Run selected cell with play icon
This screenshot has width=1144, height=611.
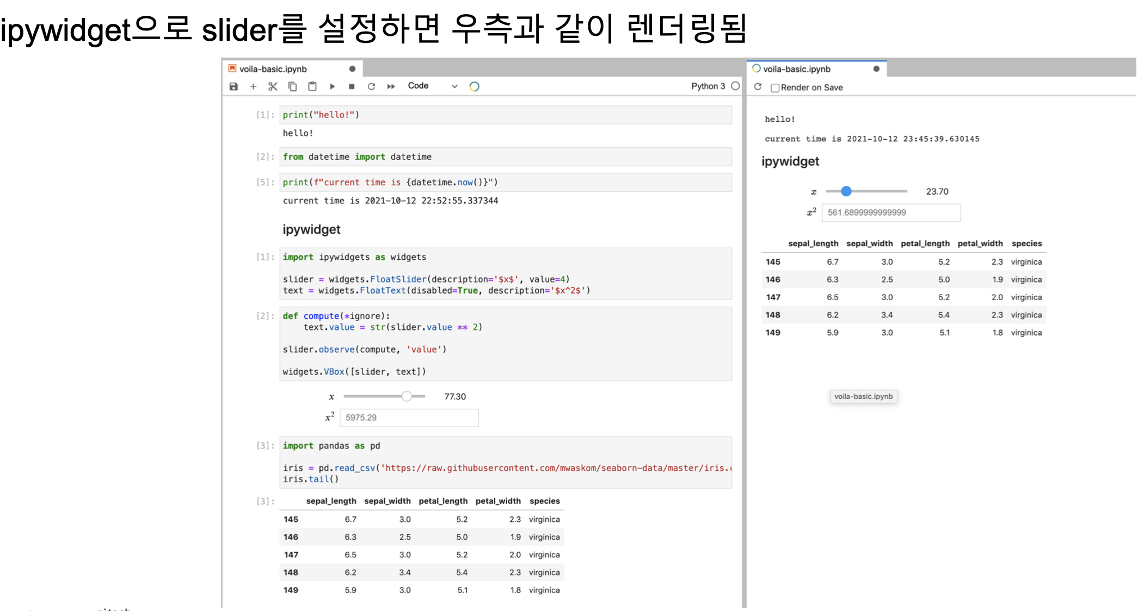pyautogui.click(x=332, y=86)
